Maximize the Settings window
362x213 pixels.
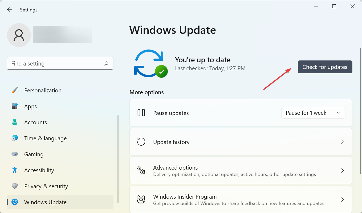point(334,6)
